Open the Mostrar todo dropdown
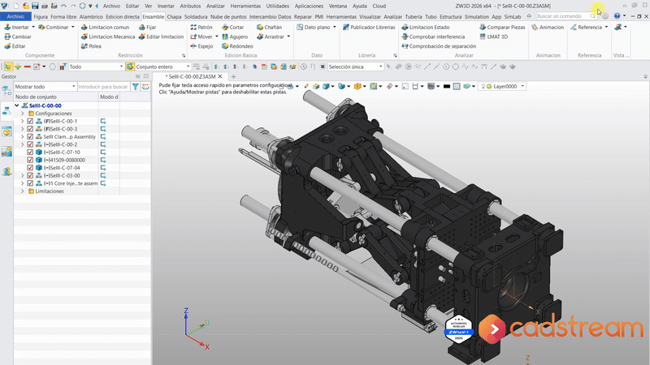Screen dimensions: 650x365 tap(45, 87)
